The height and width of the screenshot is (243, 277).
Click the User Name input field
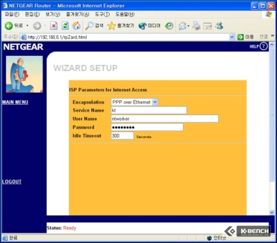[165, 119]
